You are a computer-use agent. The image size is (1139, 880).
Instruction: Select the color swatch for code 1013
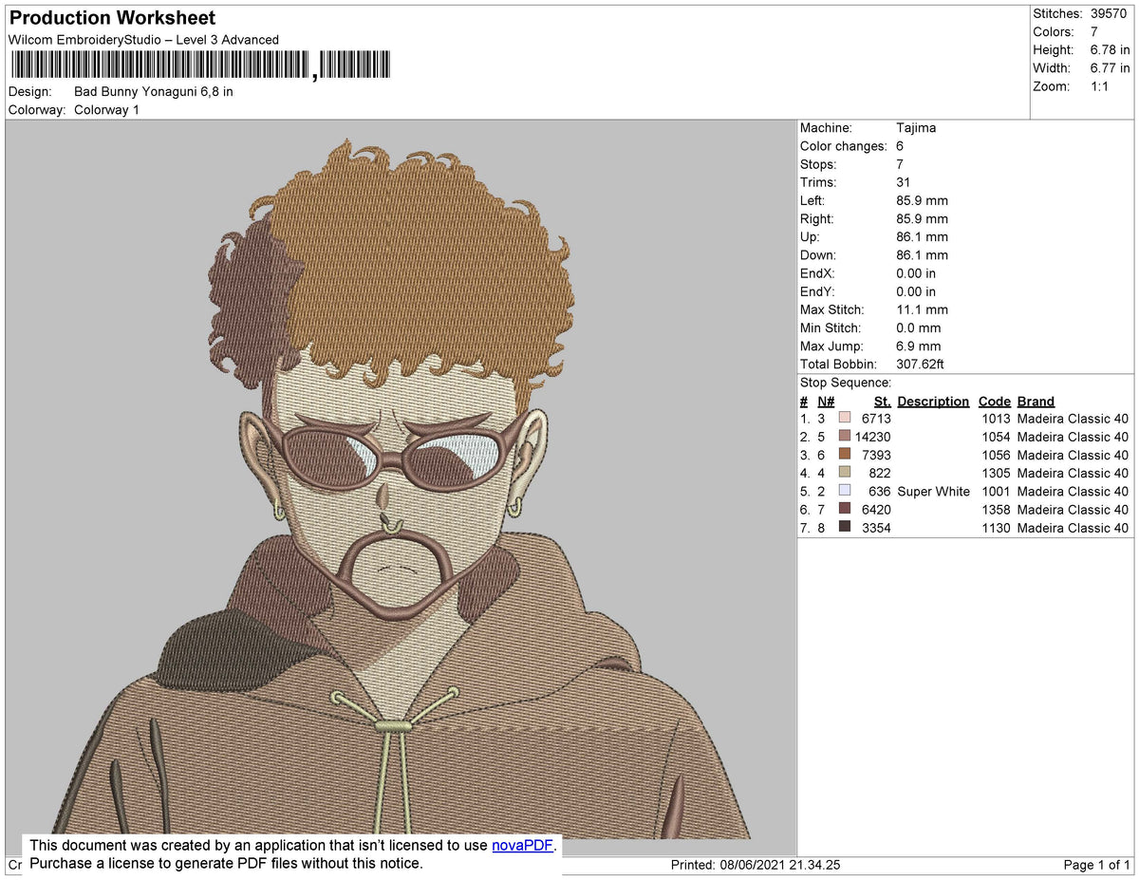(845, 419)
